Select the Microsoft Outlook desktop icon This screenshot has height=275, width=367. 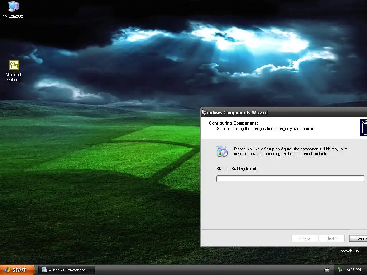click(x=14, y=71)
